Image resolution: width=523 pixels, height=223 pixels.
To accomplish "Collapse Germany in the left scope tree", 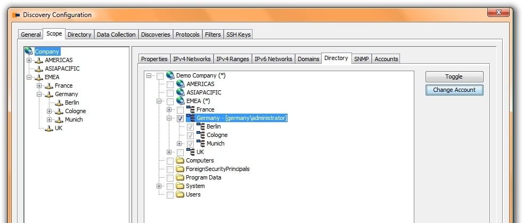I will [39, 95].
